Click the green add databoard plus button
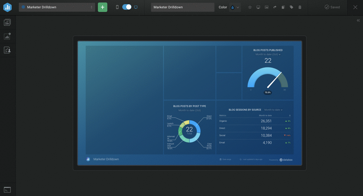363x196 pixels. (103, 7)
